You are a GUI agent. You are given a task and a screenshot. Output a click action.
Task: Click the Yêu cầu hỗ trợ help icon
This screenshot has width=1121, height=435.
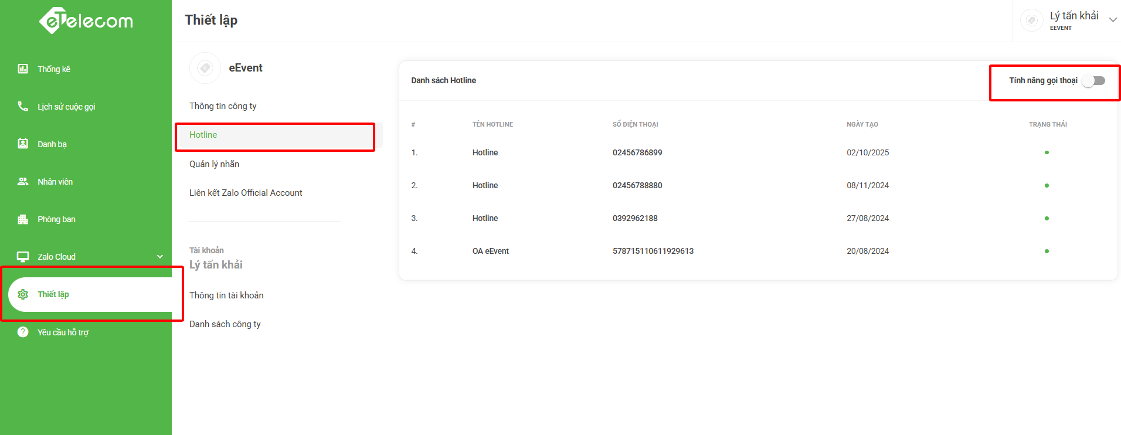pyautogui.click(x=23, y=332)
